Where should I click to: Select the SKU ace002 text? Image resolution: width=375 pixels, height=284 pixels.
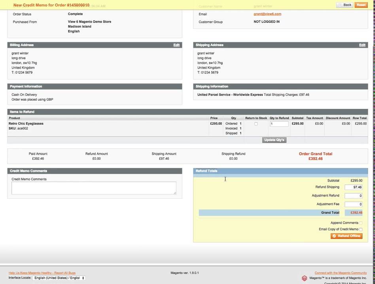(x=18, y=128)
